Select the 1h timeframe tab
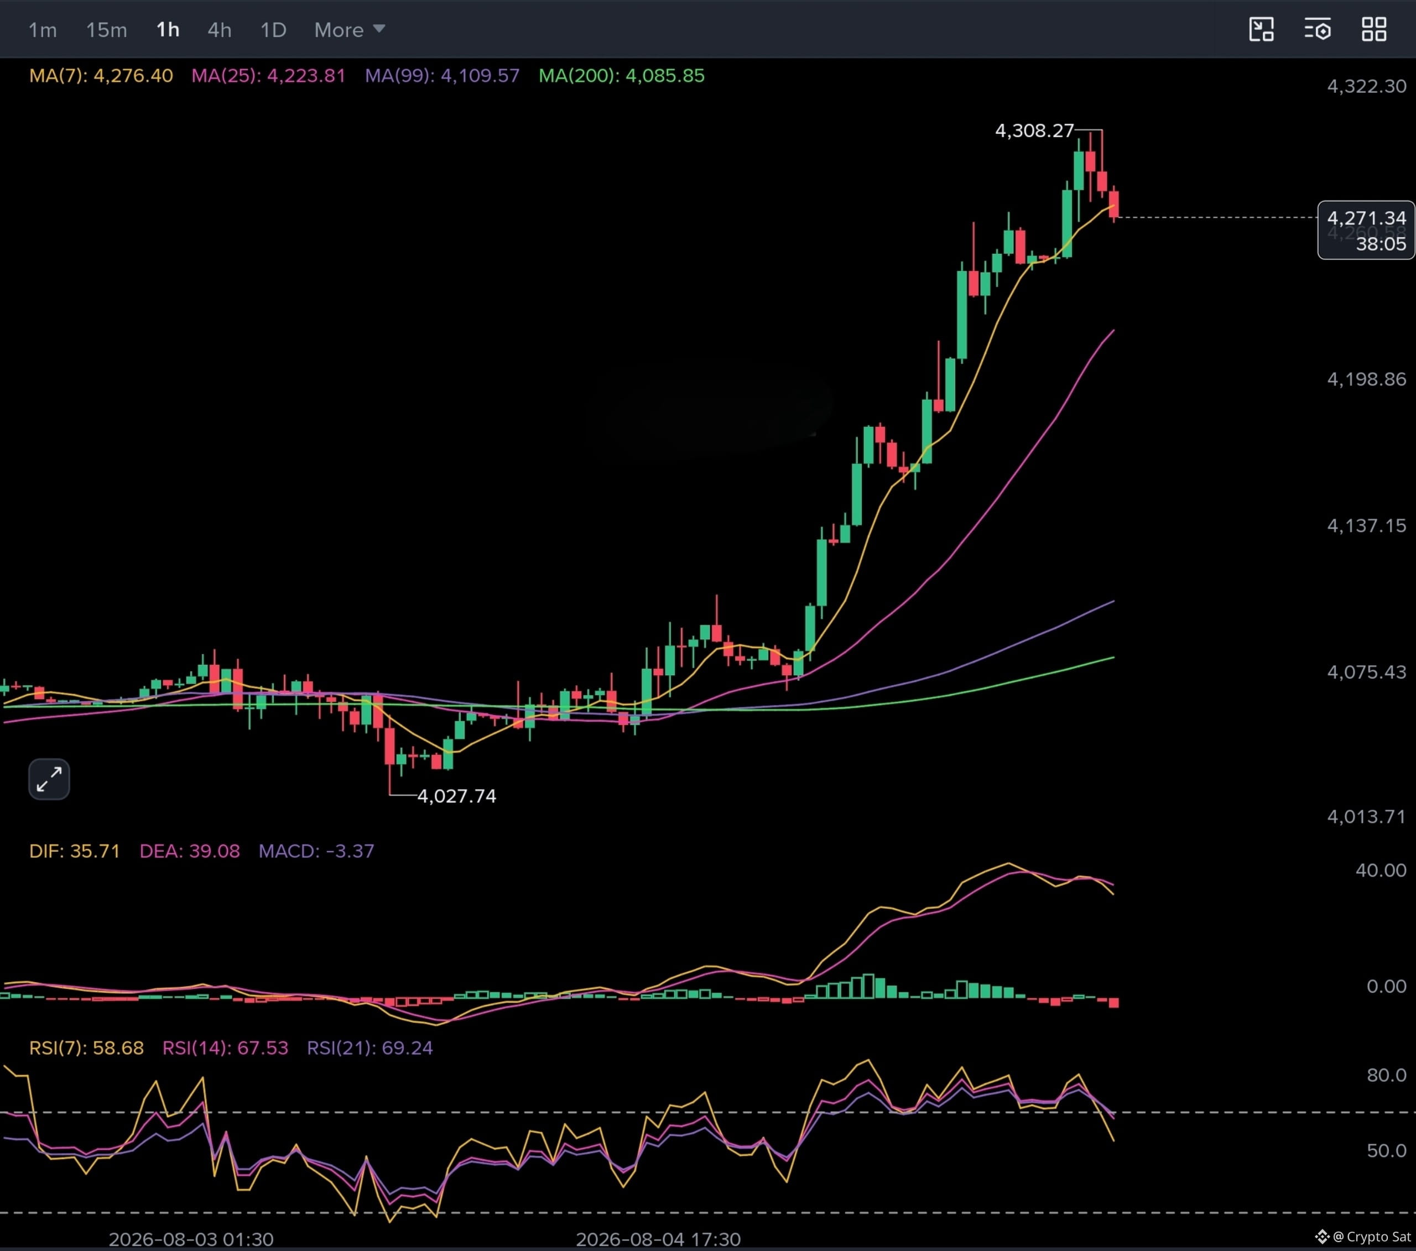The image size is (1416, 1251). pos(168,30)
